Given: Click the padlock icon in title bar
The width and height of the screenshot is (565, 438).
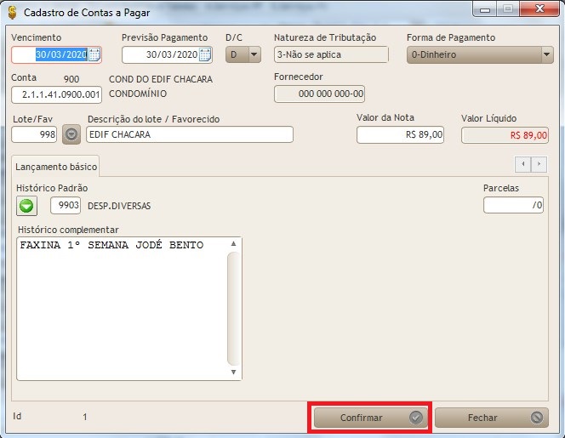Looking at the screenshot, I should click(12, 13).
